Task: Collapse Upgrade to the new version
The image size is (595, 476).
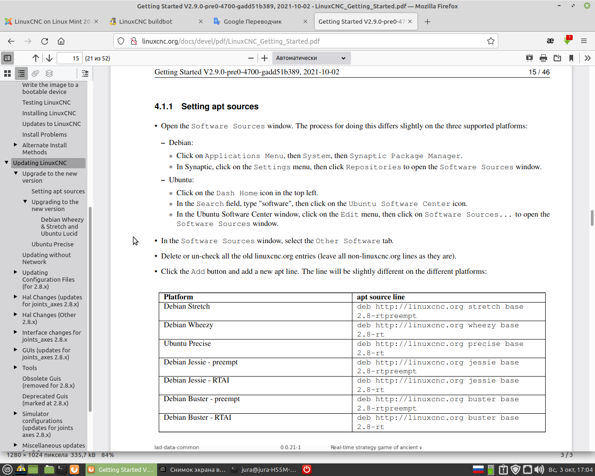Action: [x=16, y=173]
